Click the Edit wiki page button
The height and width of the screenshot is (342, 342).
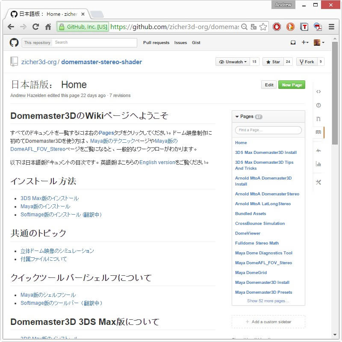click(x=269, y=85)
